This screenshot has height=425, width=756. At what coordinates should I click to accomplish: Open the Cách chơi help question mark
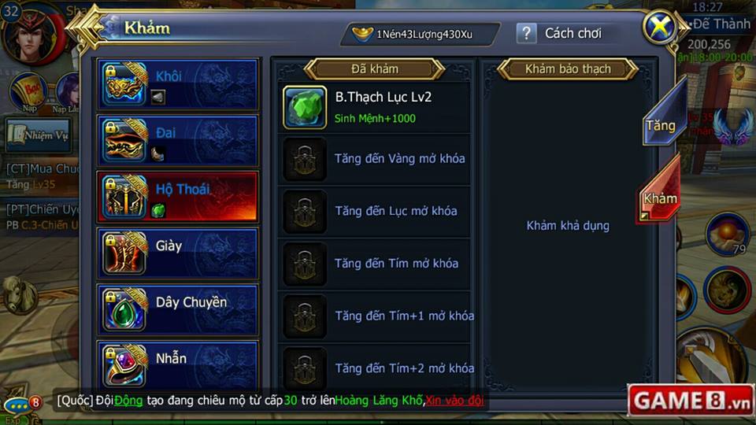[x=527, y=34]
